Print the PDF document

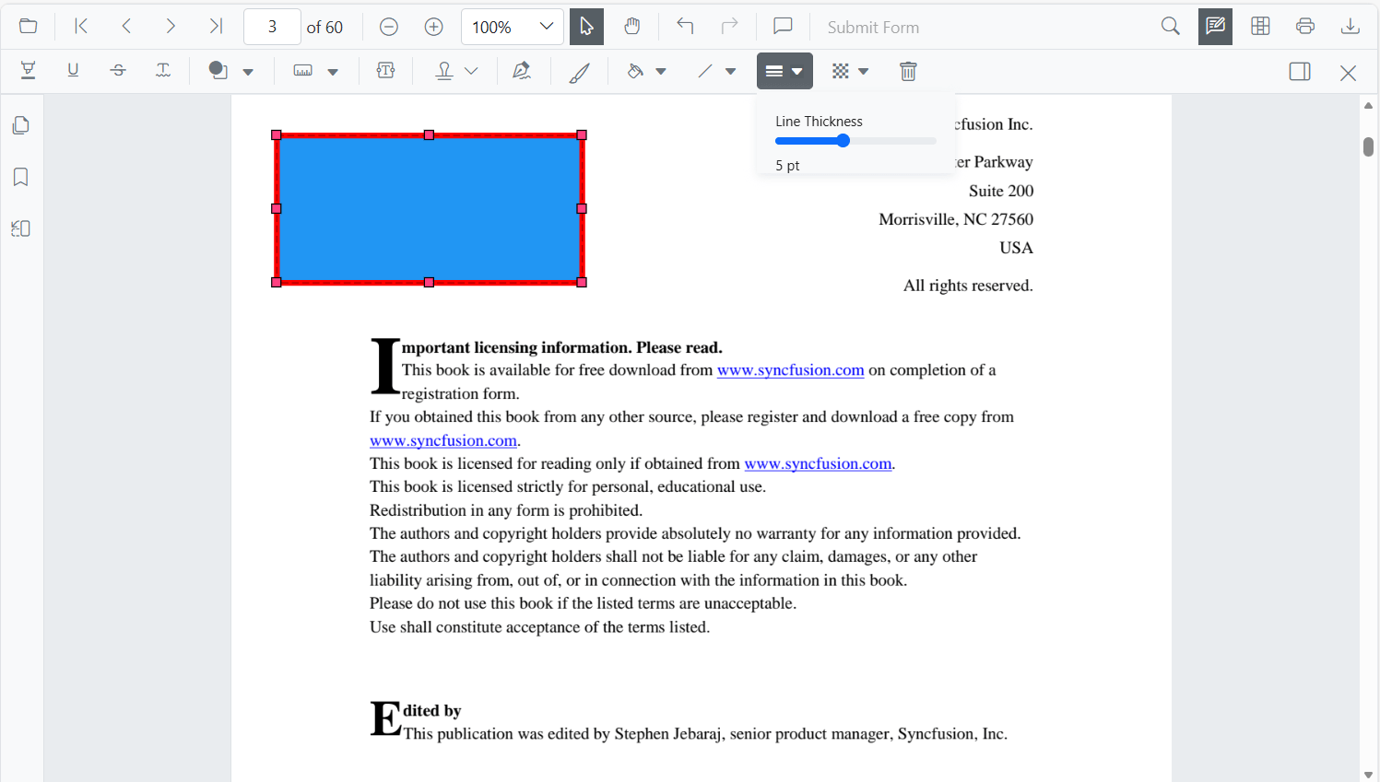point(1305,26)
